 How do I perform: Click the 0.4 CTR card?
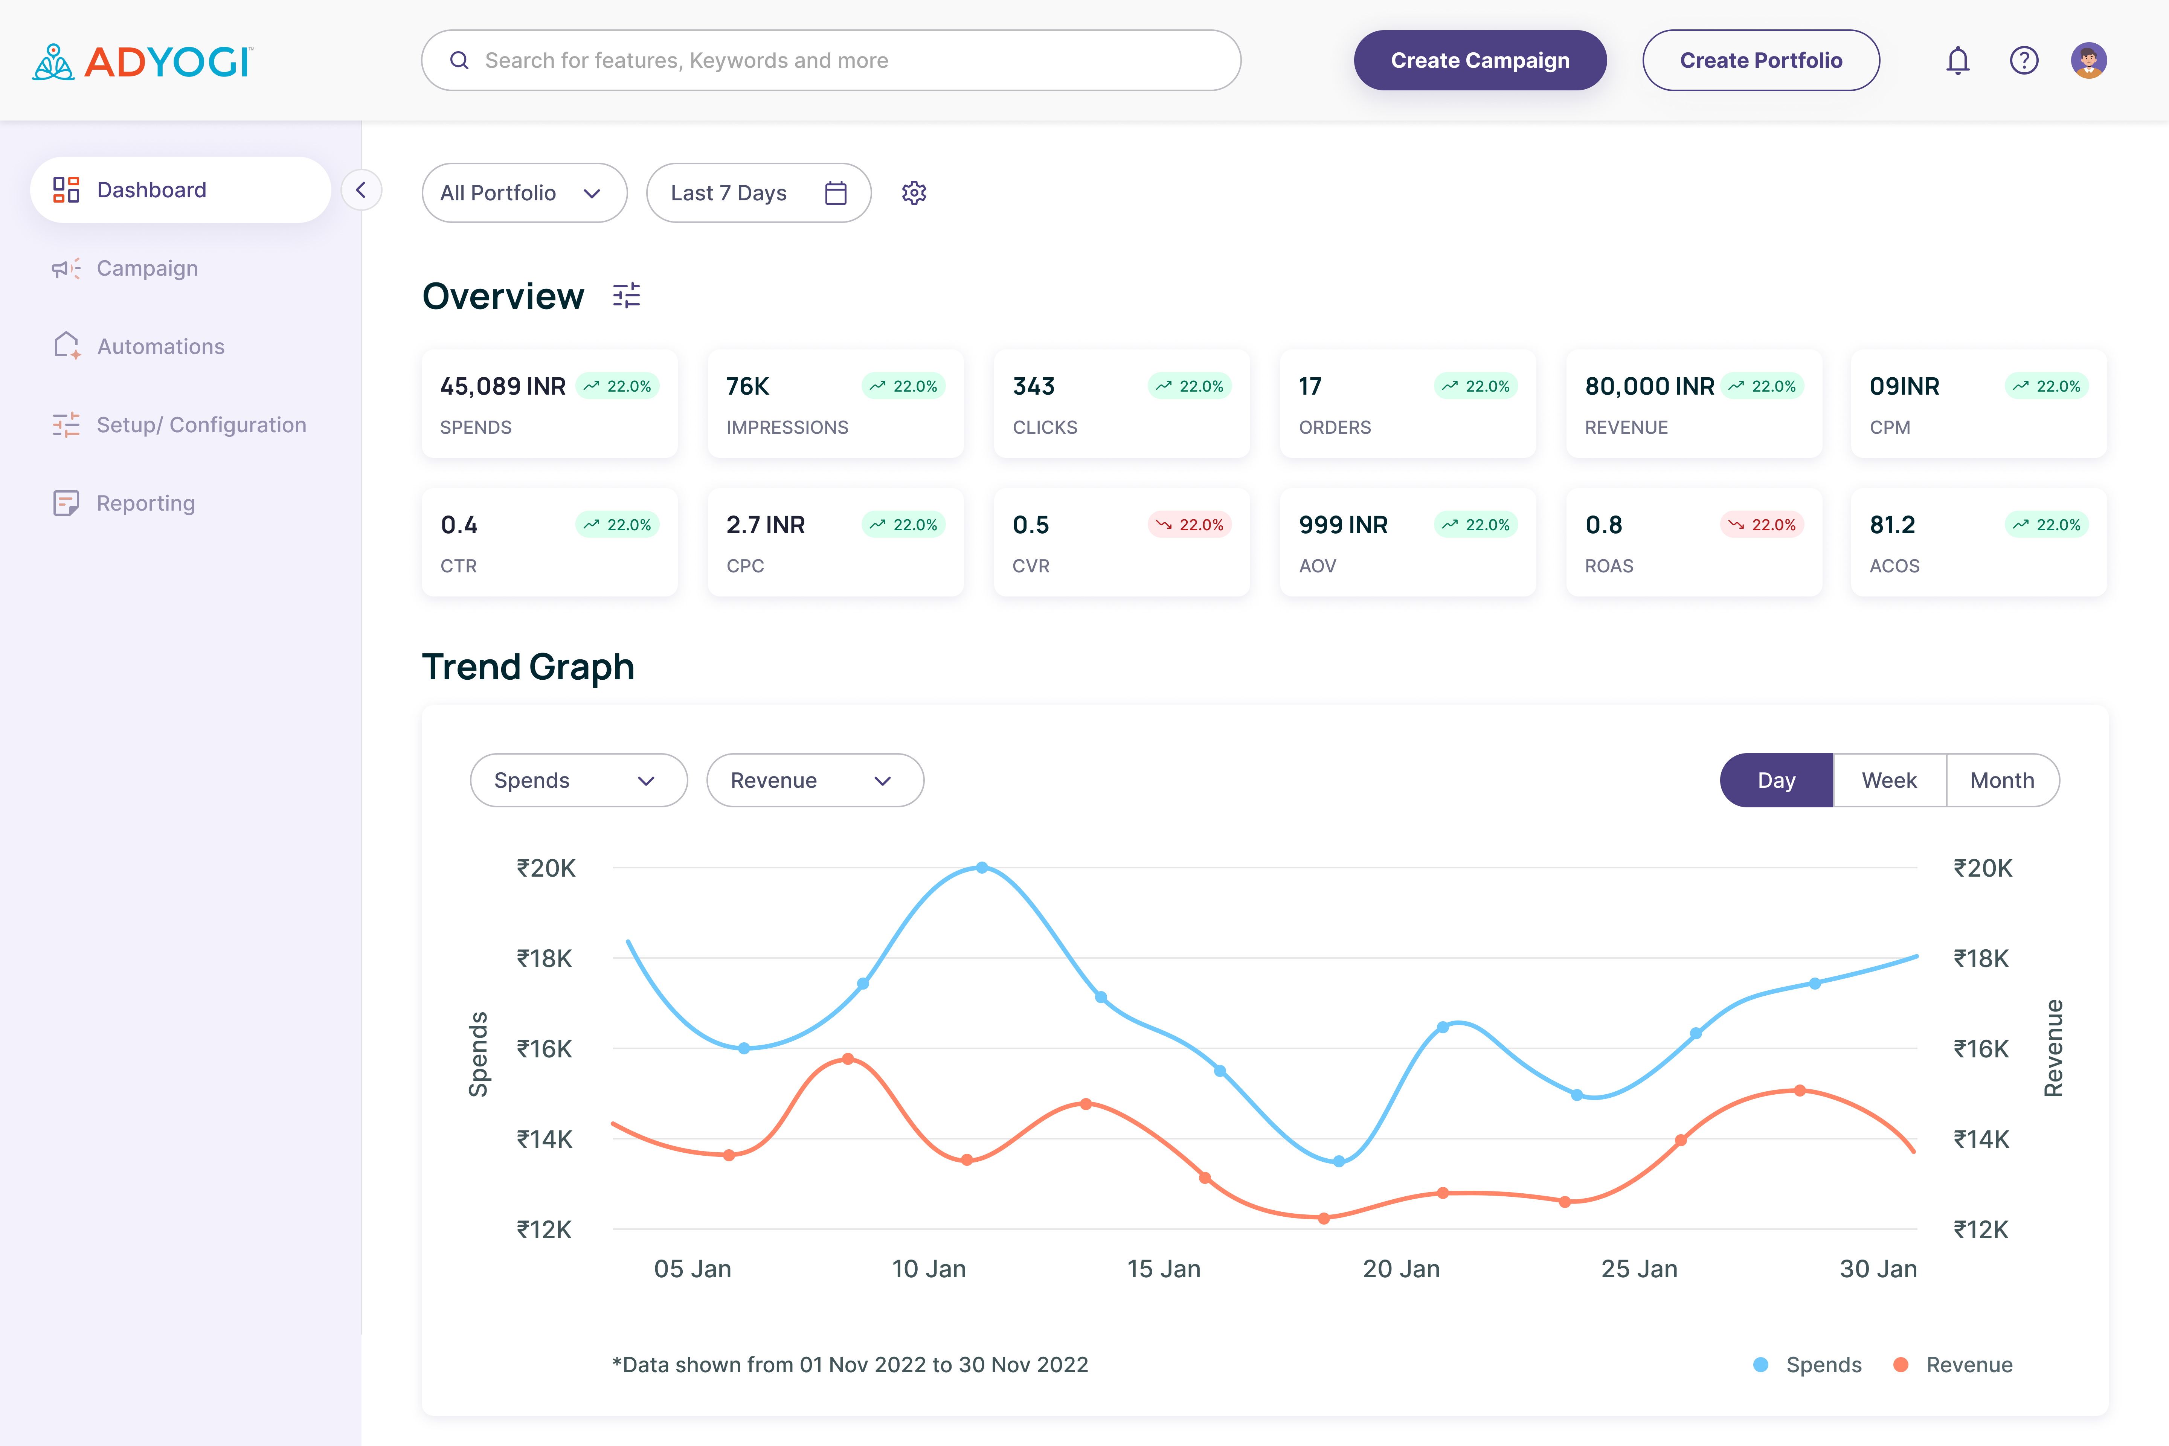[x=550, y=542]
